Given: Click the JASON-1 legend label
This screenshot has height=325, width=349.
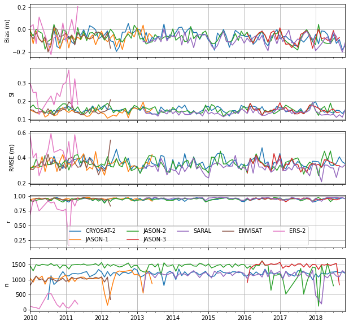Looking at the screenshot, I should [x=97, y=240].
